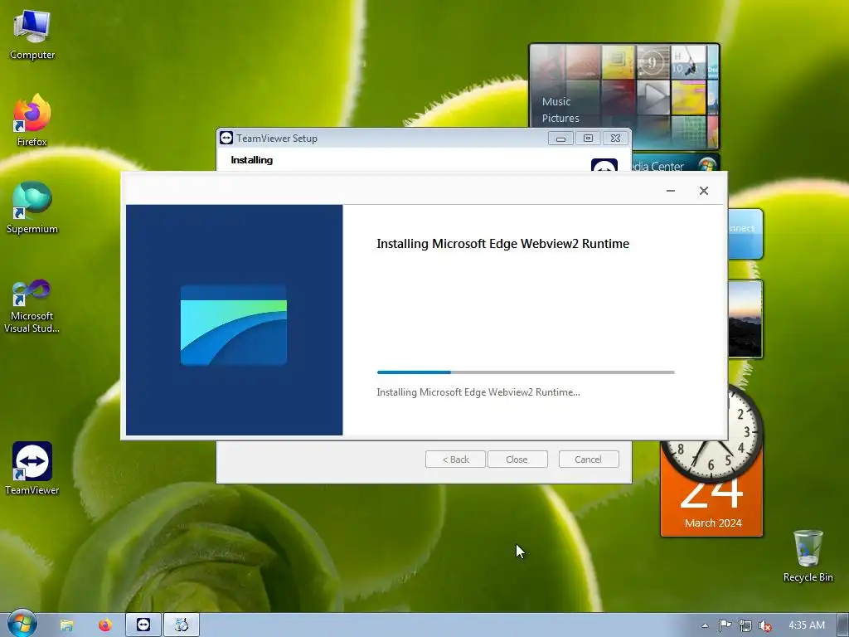Select the TeamViewer desktop shortcut

(x=32, y=469)
